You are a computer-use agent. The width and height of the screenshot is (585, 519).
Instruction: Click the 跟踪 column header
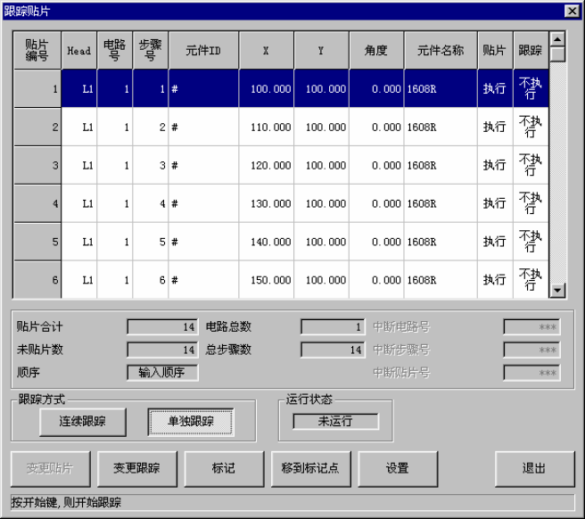point(531,50)
